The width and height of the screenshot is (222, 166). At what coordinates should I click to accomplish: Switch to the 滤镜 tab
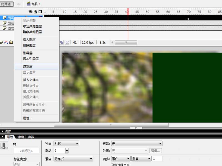21,137
